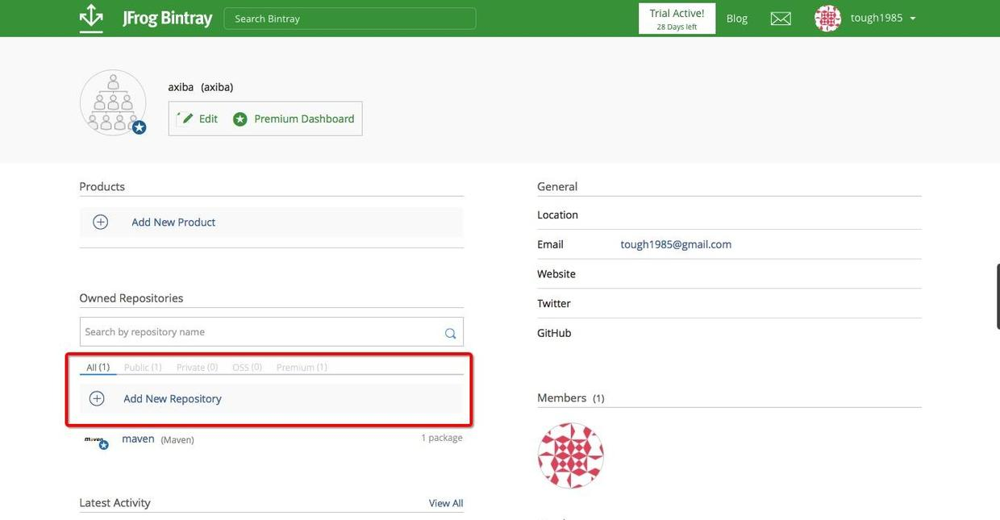Click the JFrog Bintray logo text
Viewport: 1000px width, 520px height.
point(168,18)
